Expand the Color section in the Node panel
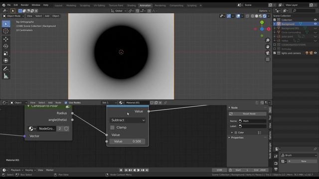319x179 pixels. tap(232, 133)
